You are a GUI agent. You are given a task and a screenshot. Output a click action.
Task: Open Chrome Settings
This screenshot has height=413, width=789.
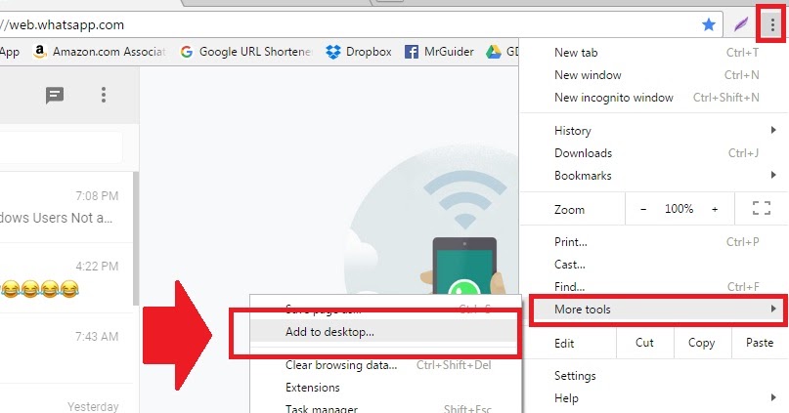[x=654, y=376]
